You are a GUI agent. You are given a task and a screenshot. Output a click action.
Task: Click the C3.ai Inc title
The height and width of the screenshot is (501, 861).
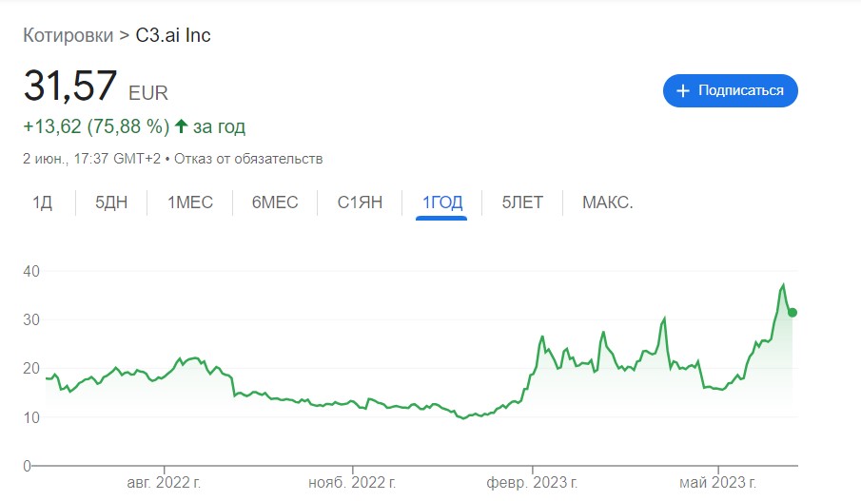pos(173,35)
